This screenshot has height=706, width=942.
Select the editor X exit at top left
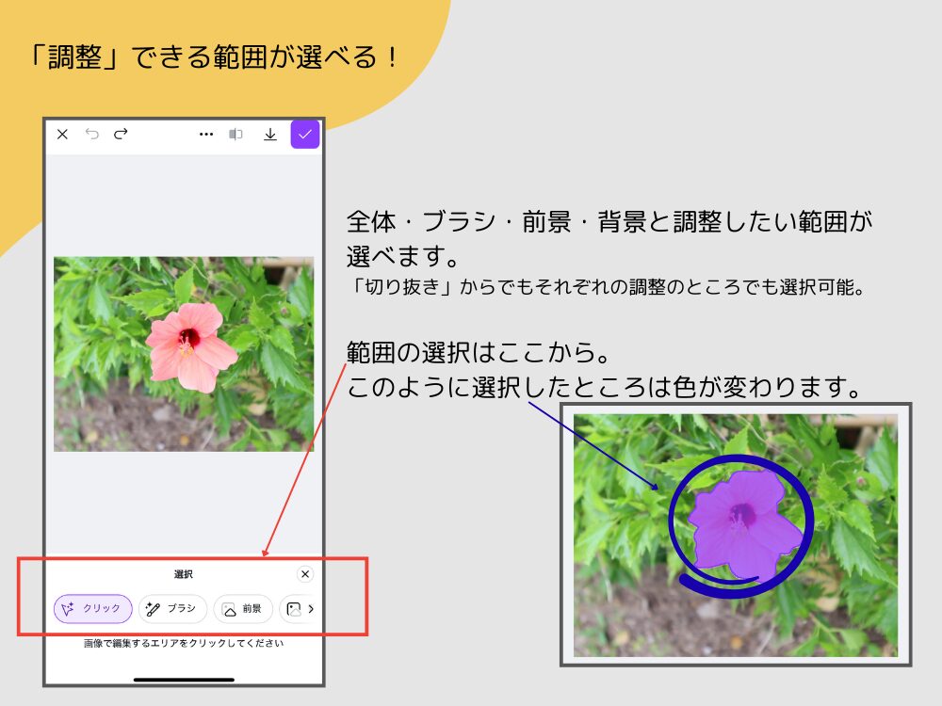coord(62,135)
